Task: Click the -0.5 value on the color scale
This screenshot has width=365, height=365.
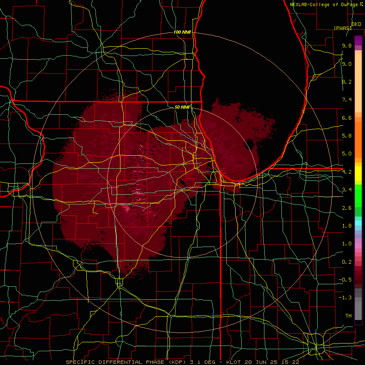Action: click(345, 280)
